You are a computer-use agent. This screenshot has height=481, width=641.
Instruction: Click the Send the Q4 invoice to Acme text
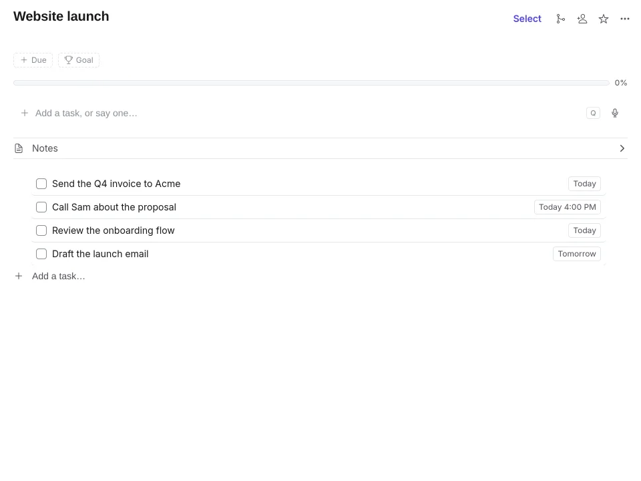click(116, 184)
